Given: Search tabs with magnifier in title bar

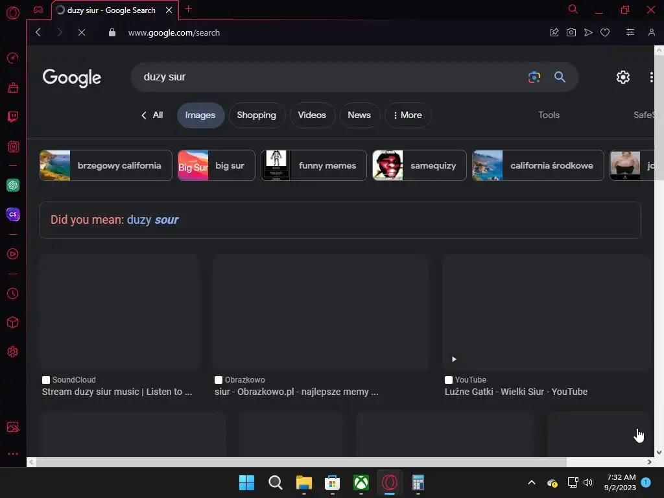Looking at the screenshot, I should tap(573, 9).
